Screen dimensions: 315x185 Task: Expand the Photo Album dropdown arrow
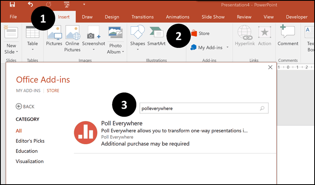[x=123, y=52]
